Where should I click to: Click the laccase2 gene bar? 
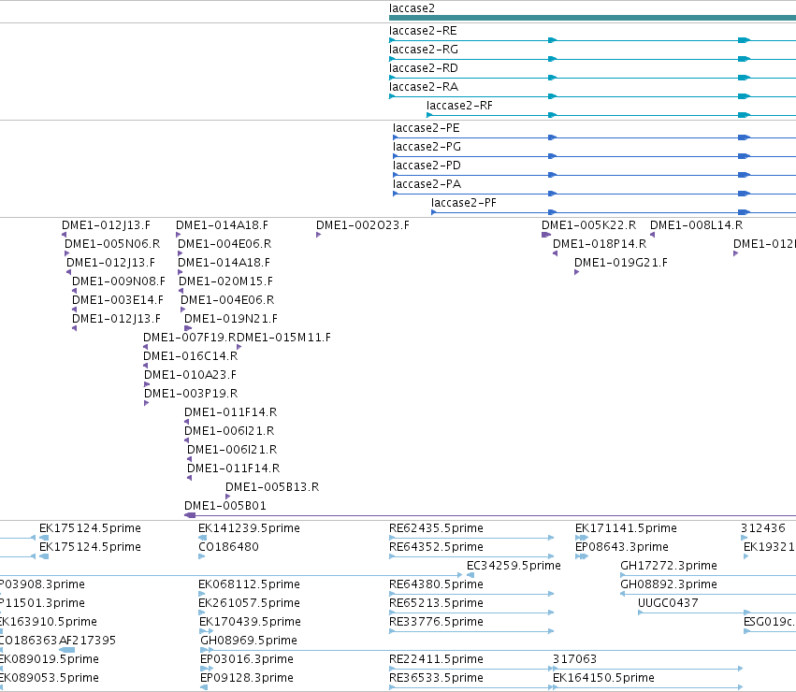click(592, 18)
